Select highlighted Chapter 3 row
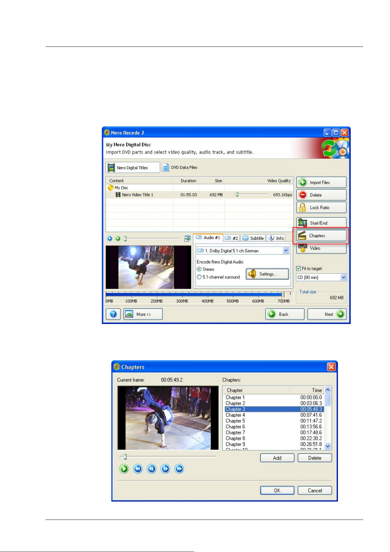This screenshot has height=552, width=390. tap(274, 409)
